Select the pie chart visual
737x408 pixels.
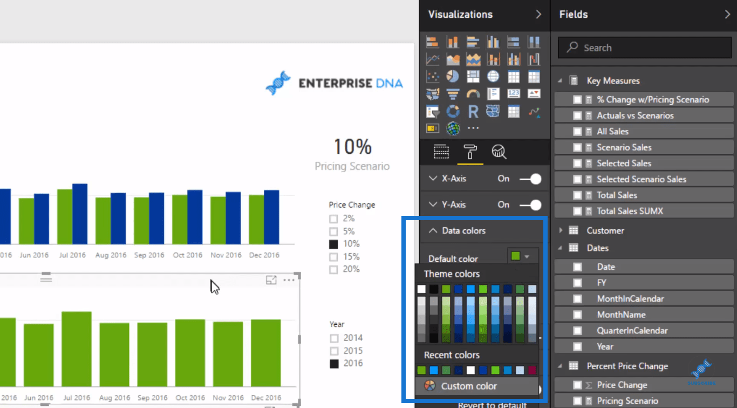coord(453,77)
